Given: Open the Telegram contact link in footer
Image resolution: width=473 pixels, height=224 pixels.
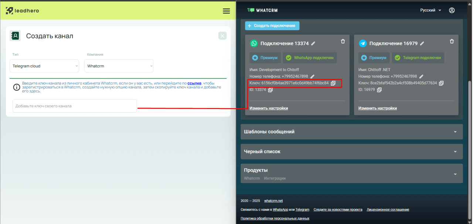Looking at the screenshot, I should pos(302,210).
